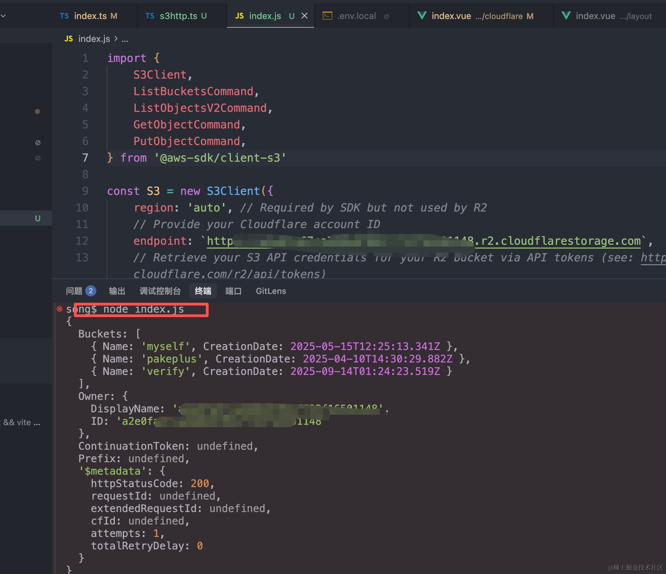This screenshot has width=666, height=574.
Task: Expand the breadcrumb chevron after index.js
Action: tap(116, 38)
